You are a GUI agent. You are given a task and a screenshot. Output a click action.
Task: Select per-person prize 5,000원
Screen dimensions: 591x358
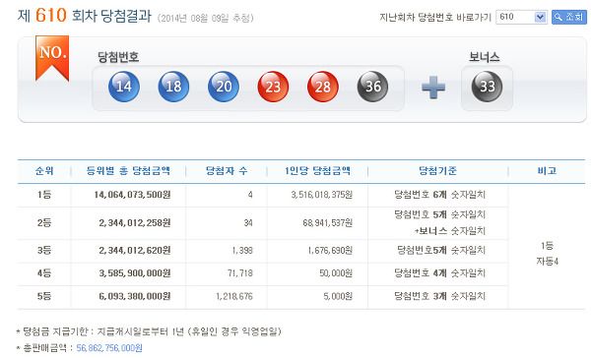point(338,296)
